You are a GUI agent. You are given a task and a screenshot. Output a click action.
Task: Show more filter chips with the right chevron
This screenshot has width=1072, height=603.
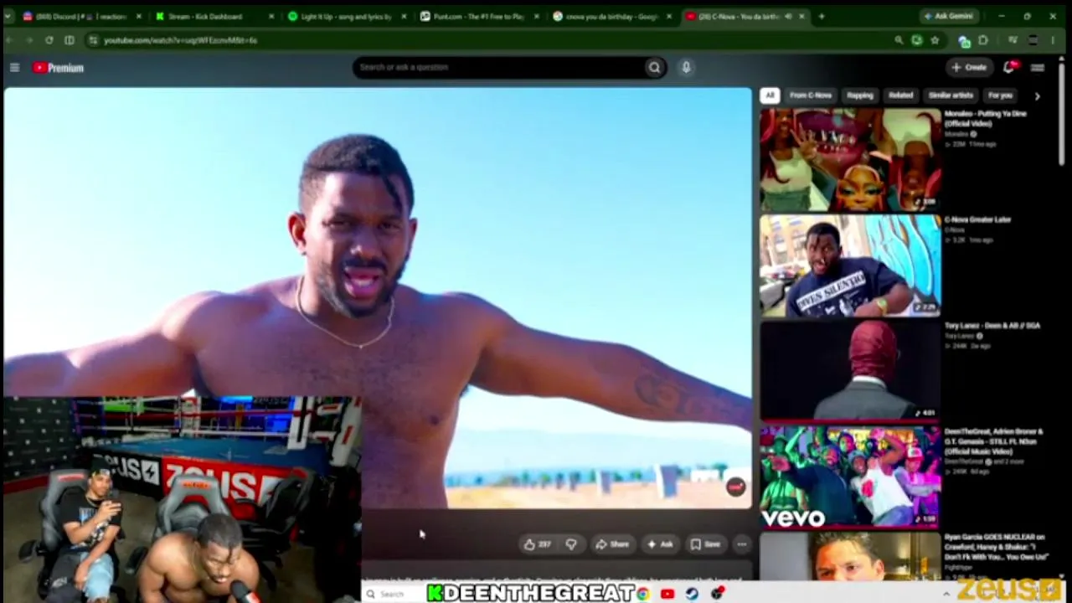[1037, 95]
